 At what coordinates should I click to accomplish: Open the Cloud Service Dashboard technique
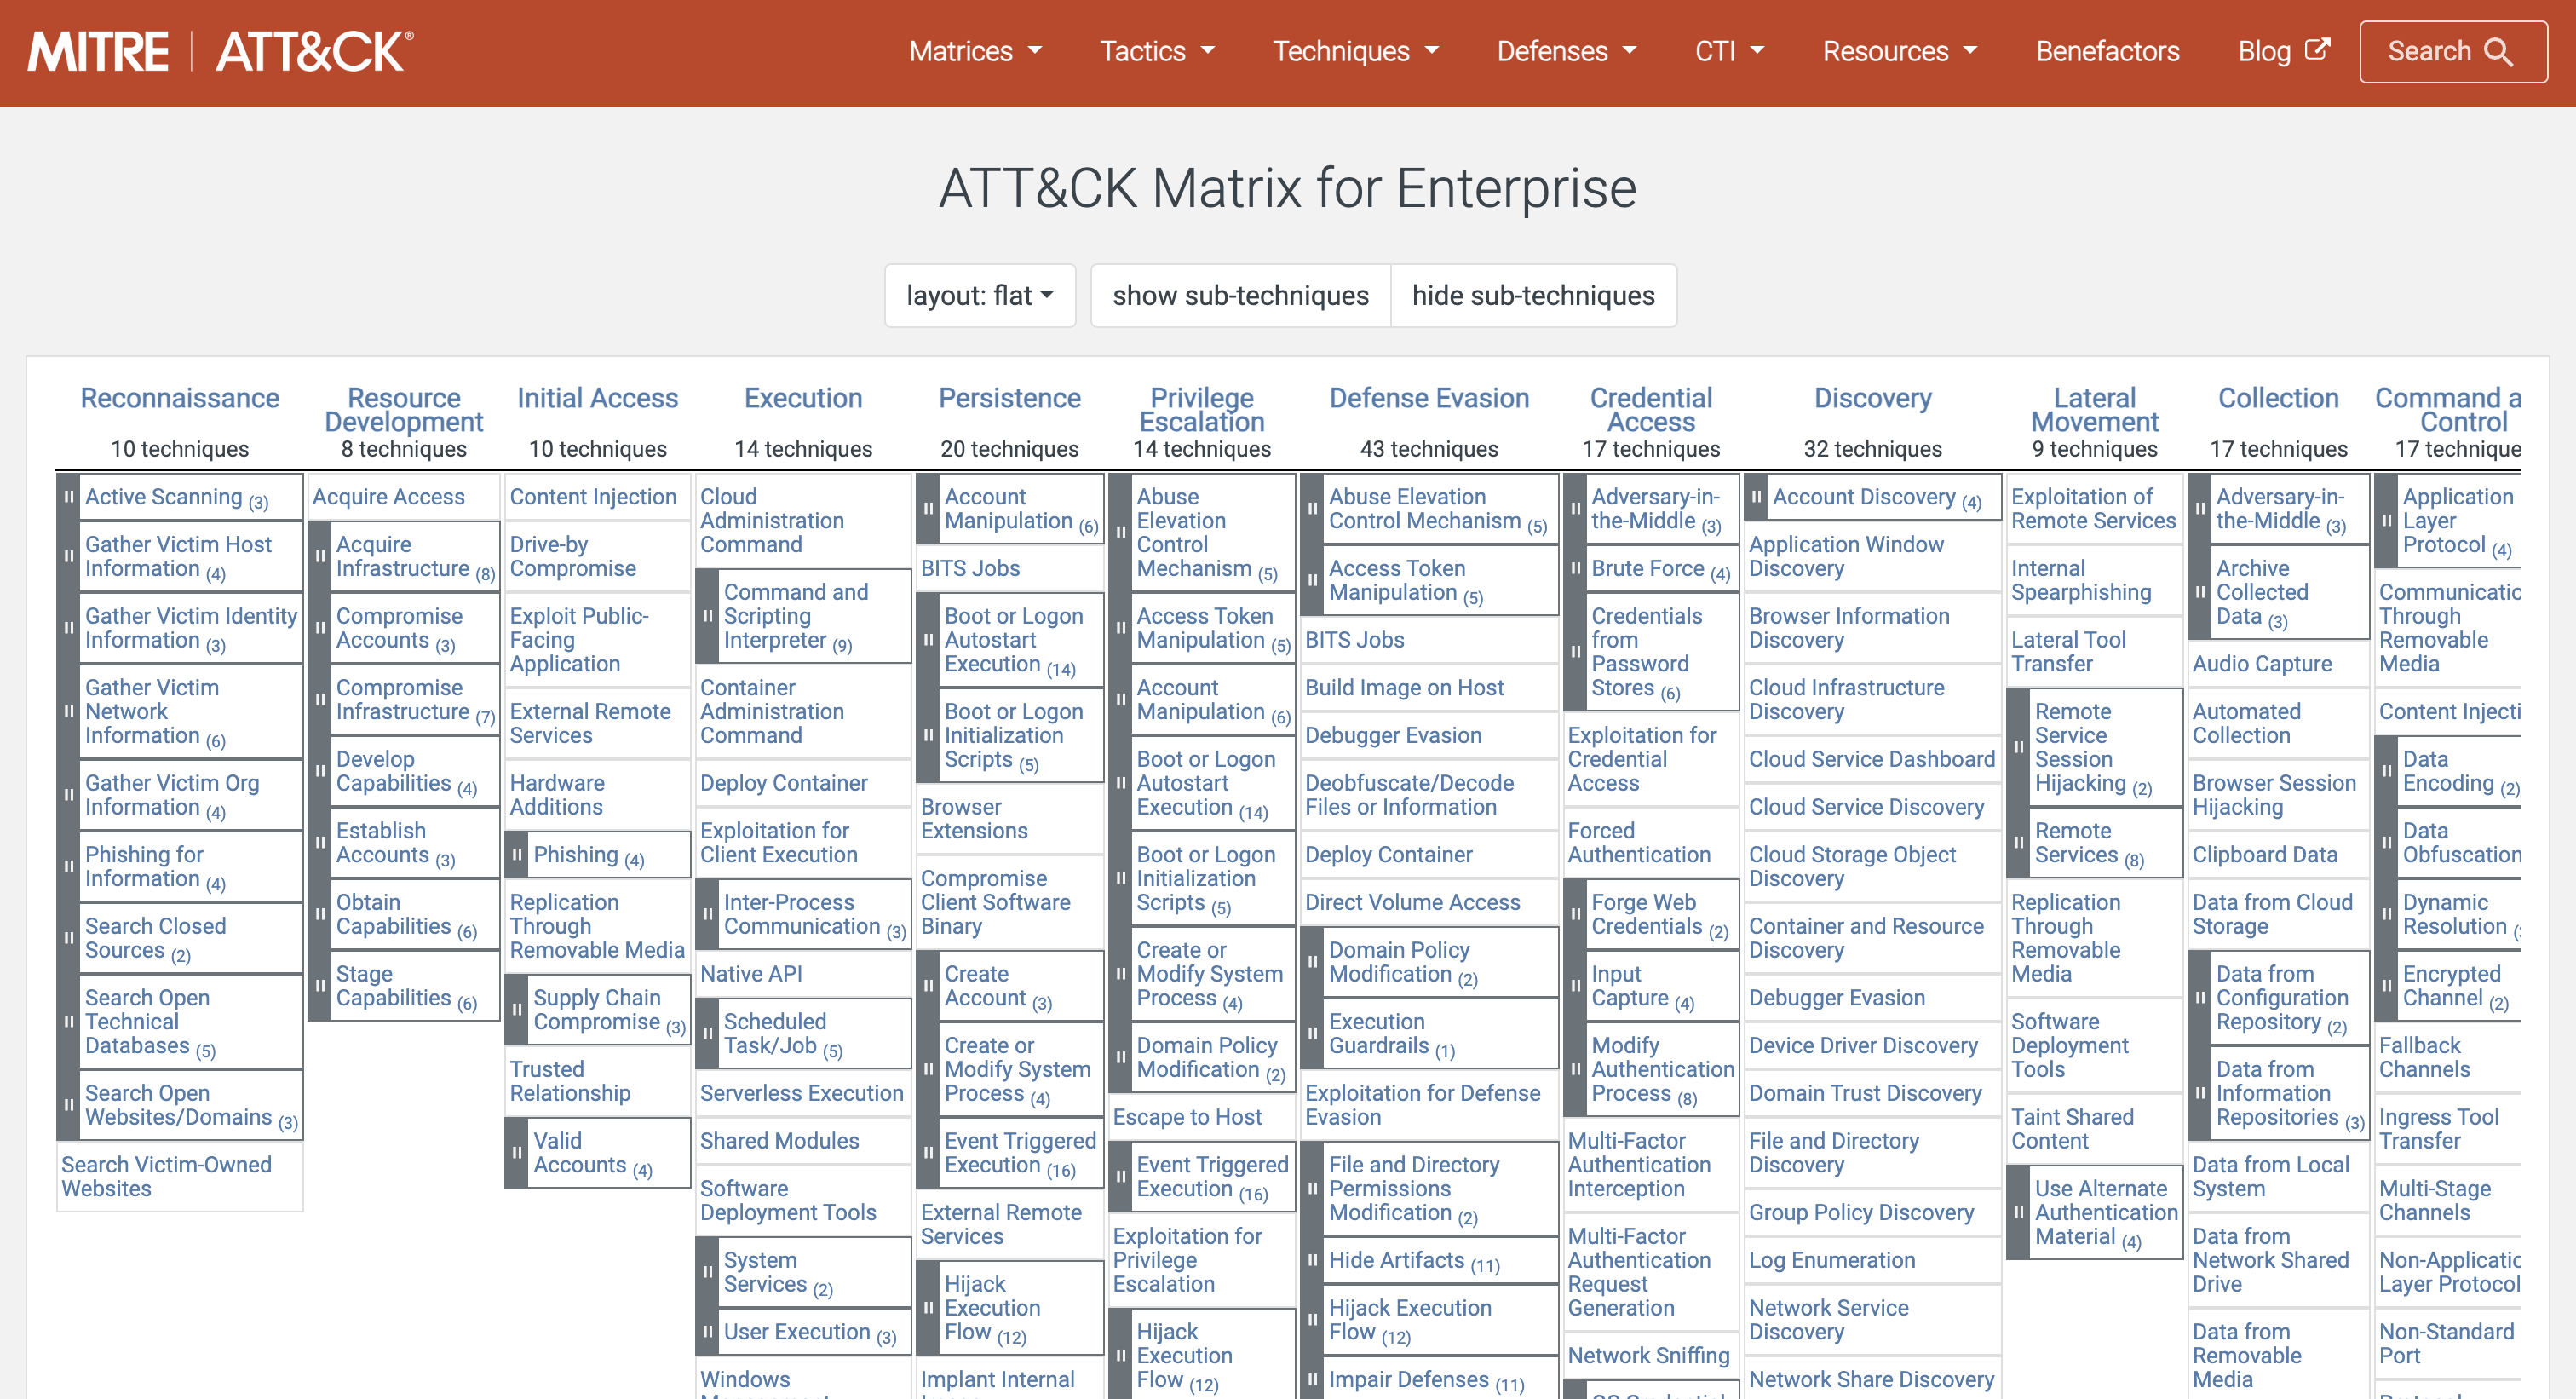pyautogui.click(x=1871, y=759)
